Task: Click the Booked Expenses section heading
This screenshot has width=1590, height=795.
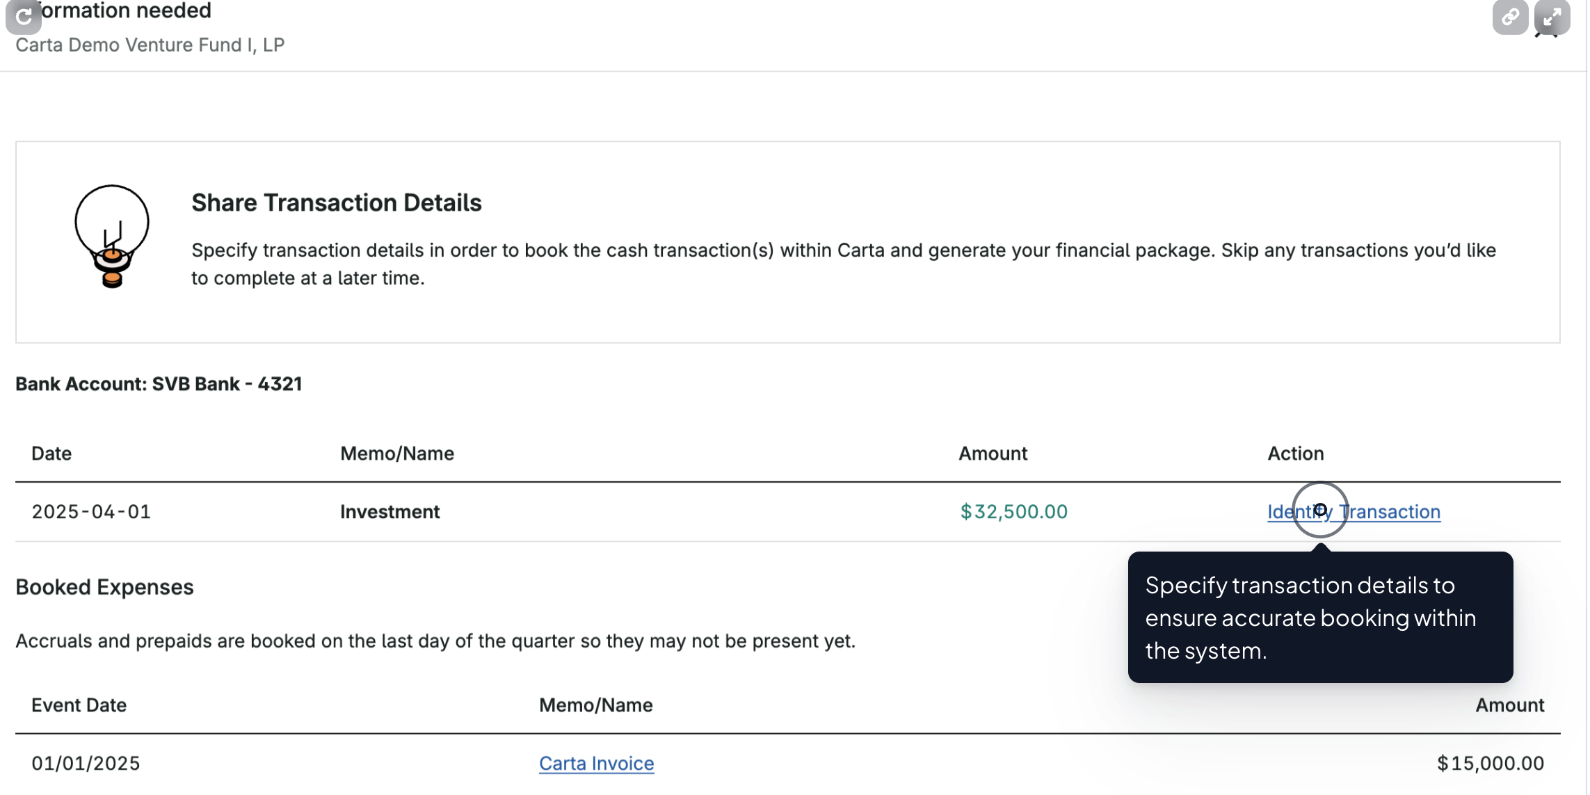Action: click(x=104, y=586)
